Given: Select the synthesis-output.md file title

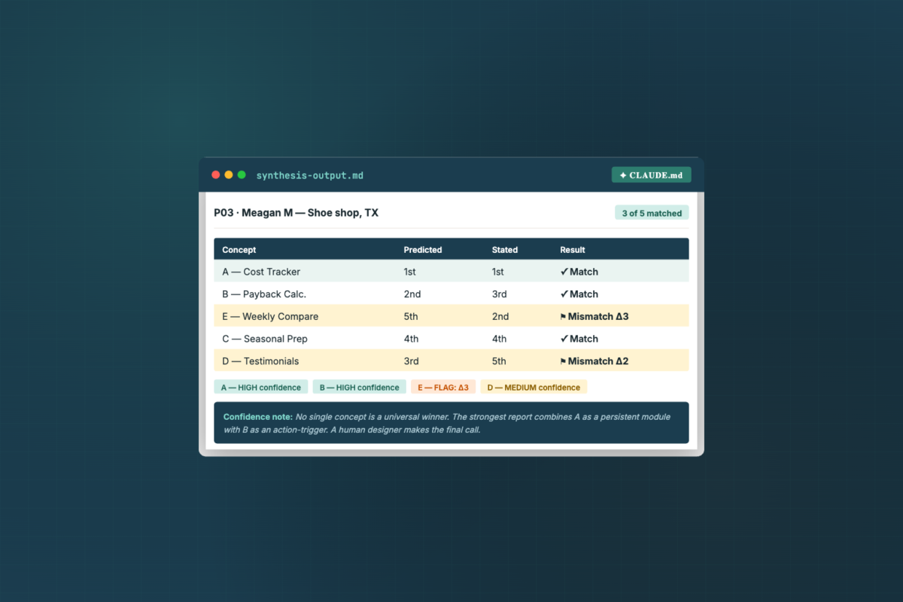Looking at the screenshot, I should (x=309, y=175).
